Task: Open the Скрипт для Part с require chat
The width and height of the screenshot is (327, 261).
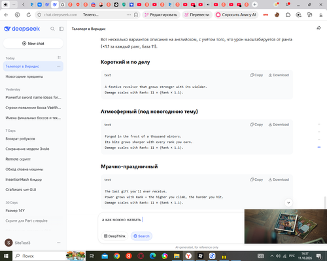Action: (x=33, y=221)
